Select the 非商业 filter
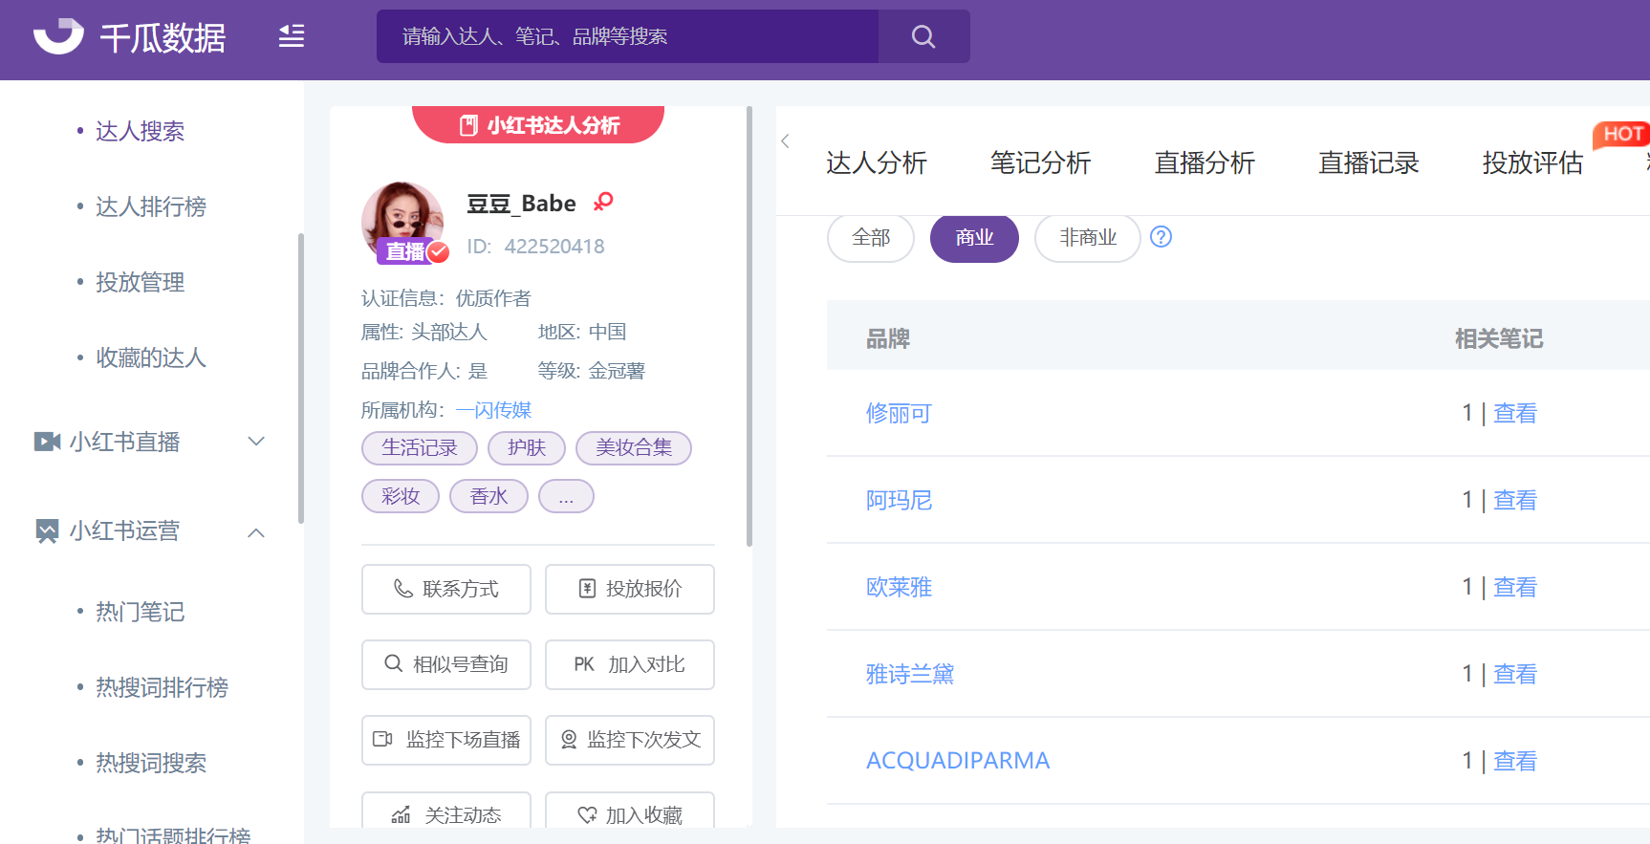Screen dimensions: 1650x844 tap(1088, 238)
